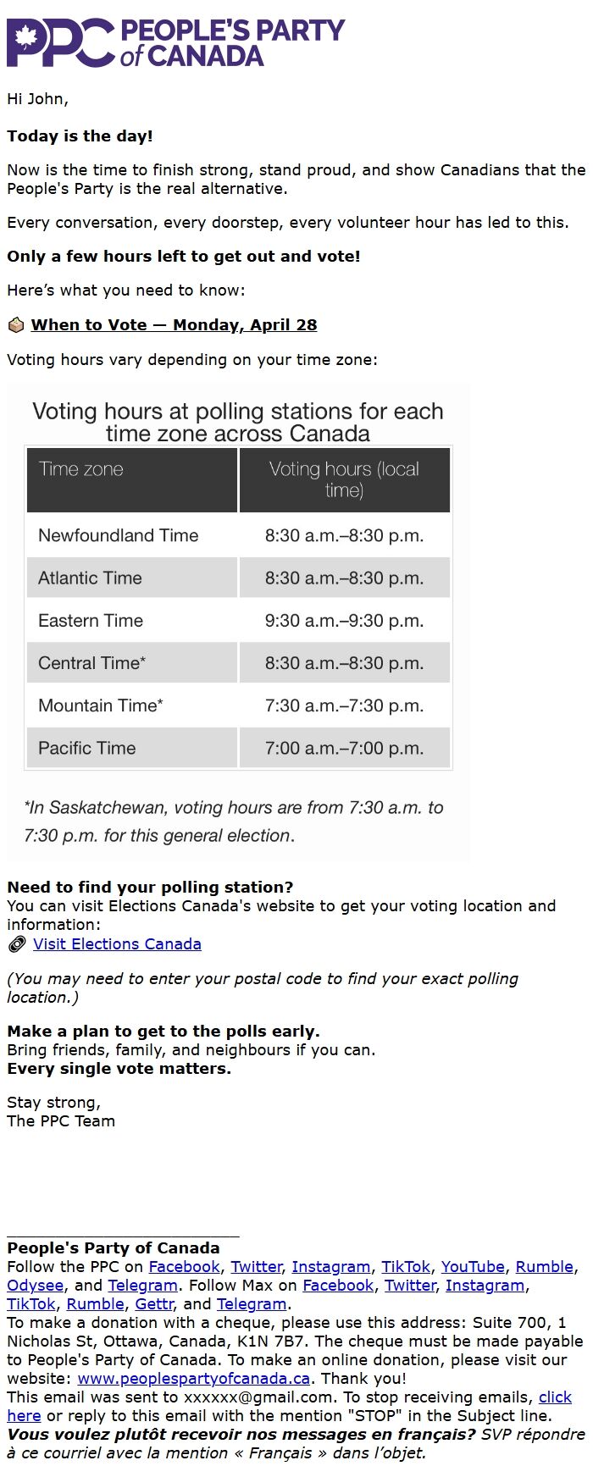Open Max's Gettr link
The width and height of the screenshot is (593, 1466).
(153, 1304)
